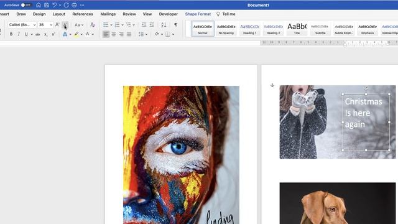398x224 pixels.
Task: Apply bulleted list
Action: tap(106, 25)
